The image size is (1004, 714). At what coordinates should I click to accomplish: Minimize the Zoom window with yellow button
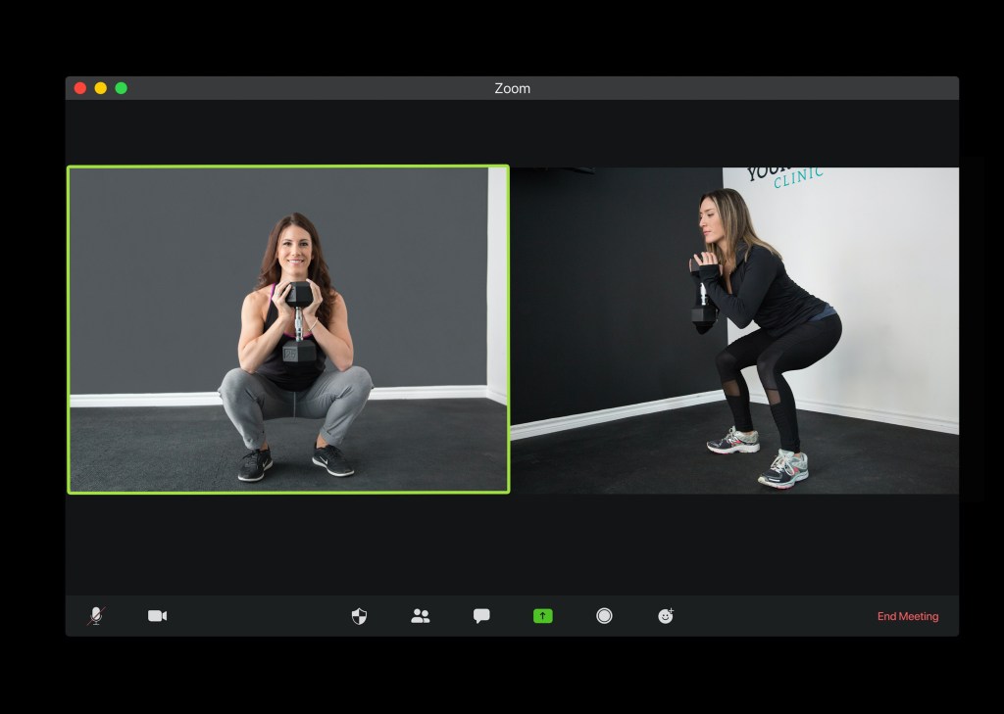tap(100, 88)
